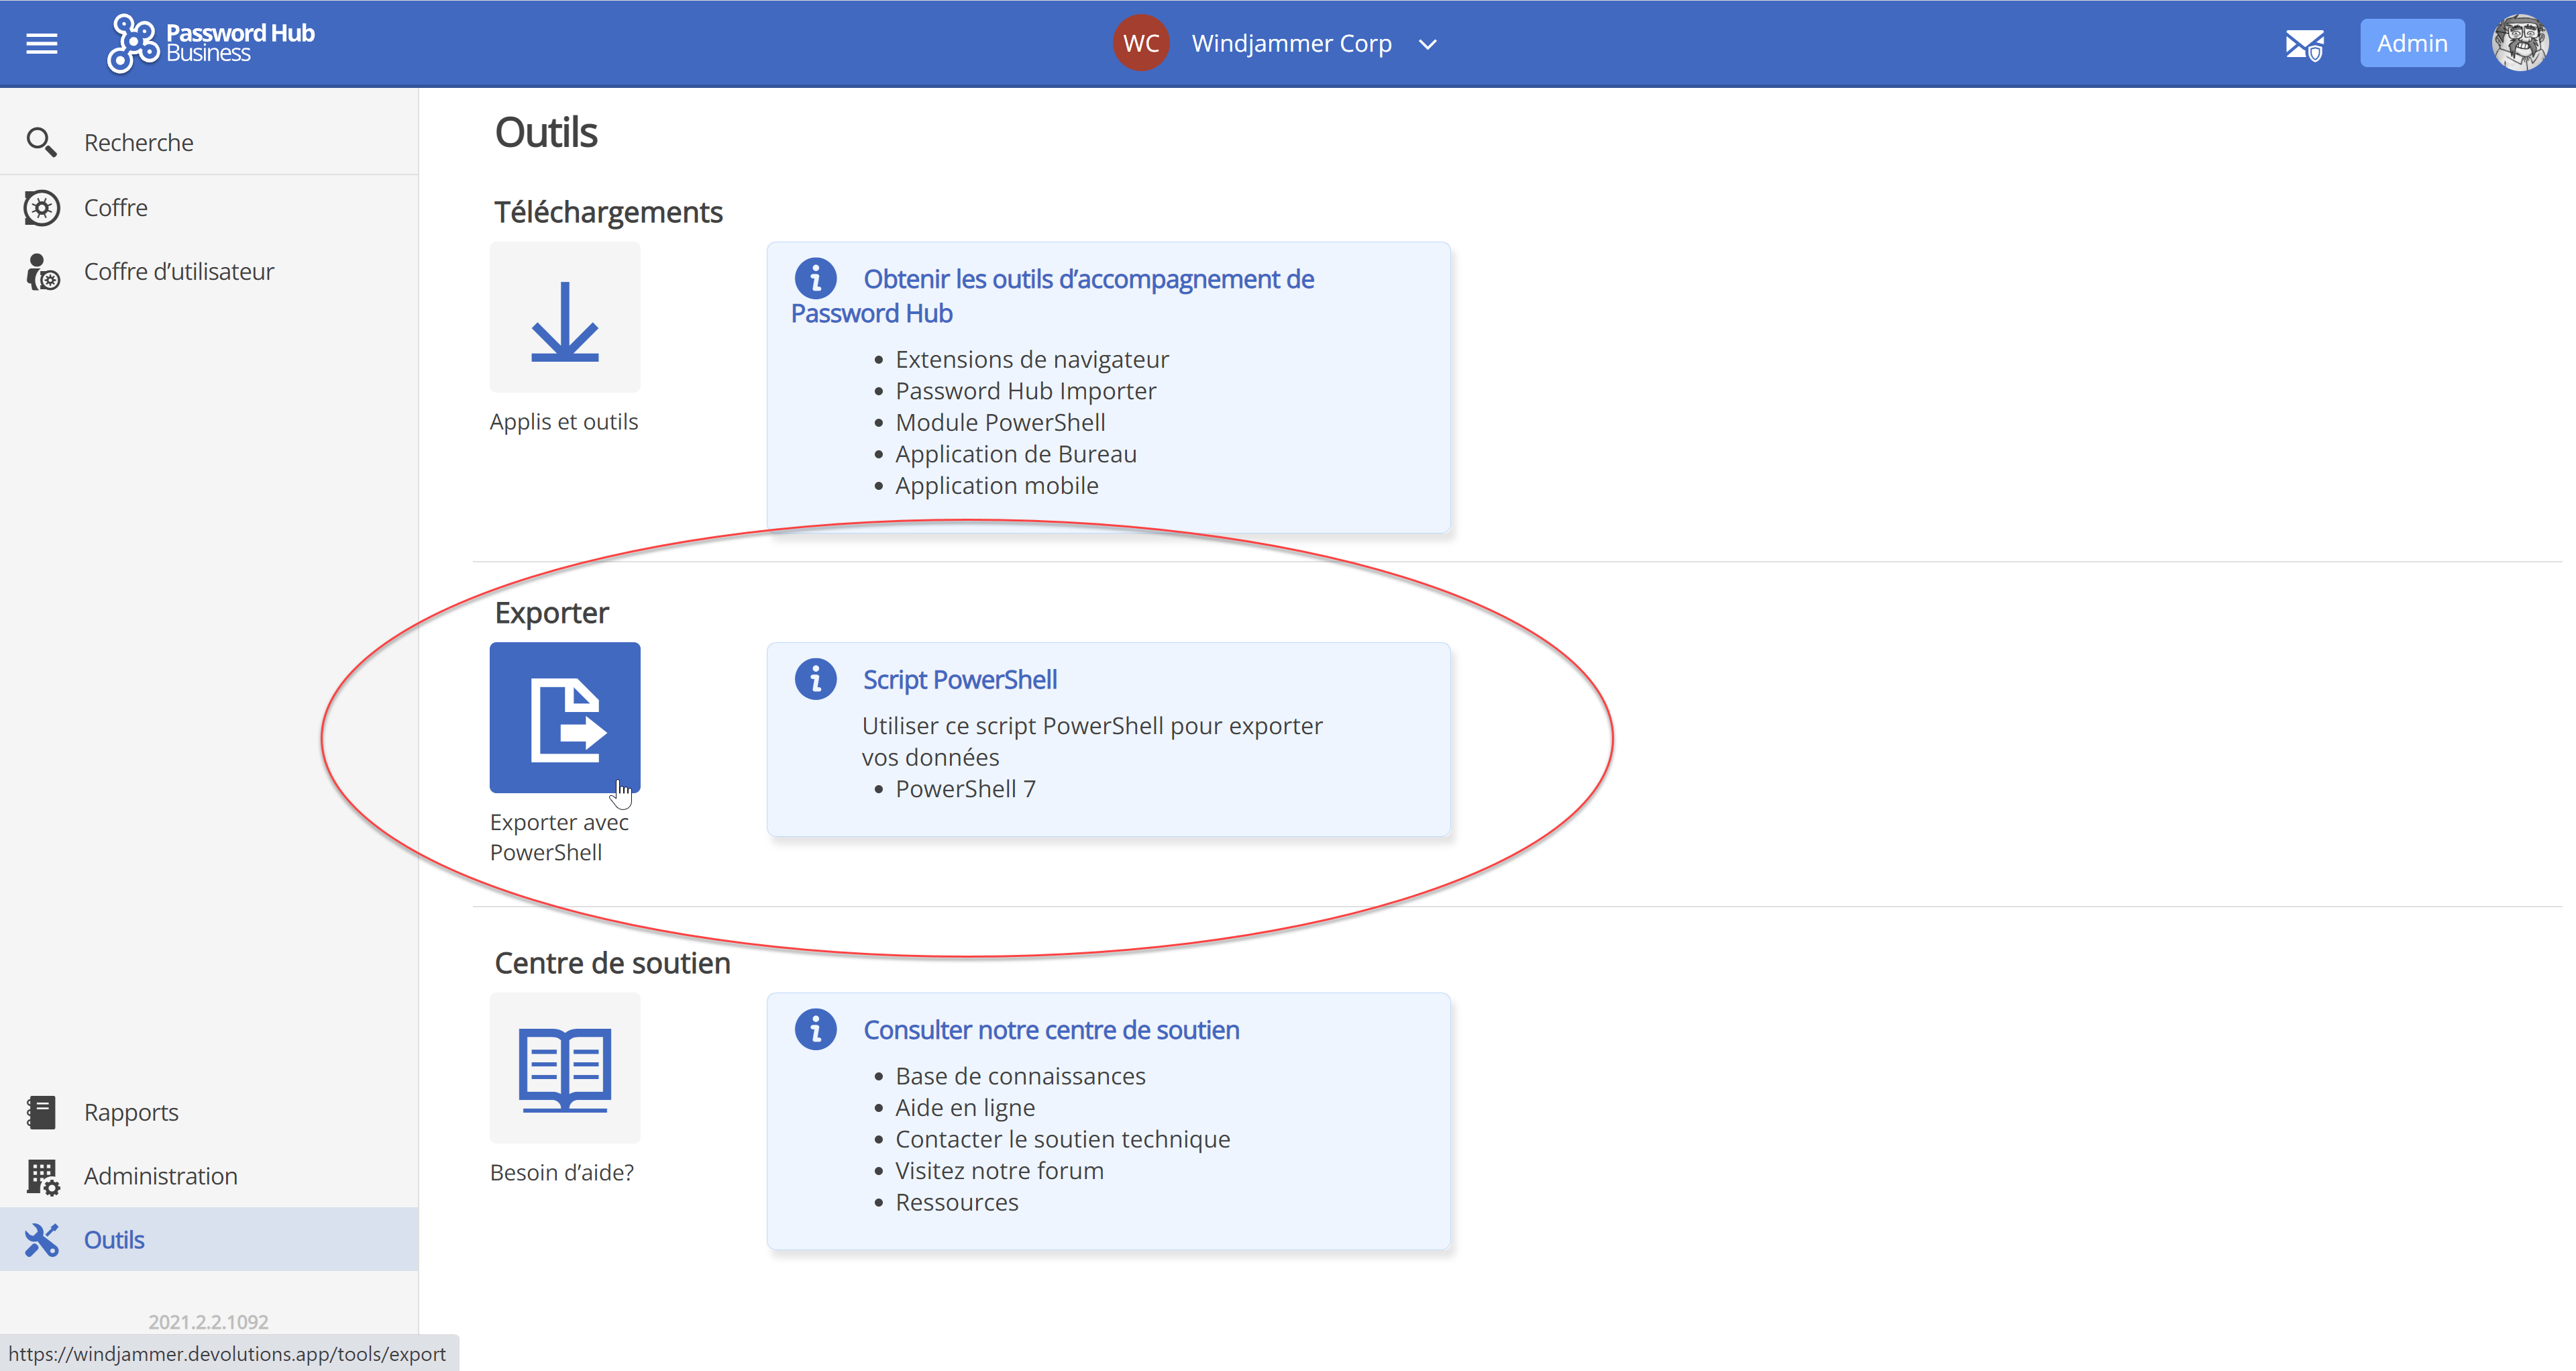Click the Exporter avec PowerShell icon
2576x1371 pixels.
[564, 717]
